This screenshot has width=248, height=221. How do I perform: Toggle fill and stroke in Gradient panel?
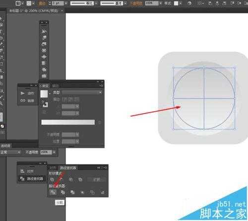pyautogui.click(x=42, y=101)
